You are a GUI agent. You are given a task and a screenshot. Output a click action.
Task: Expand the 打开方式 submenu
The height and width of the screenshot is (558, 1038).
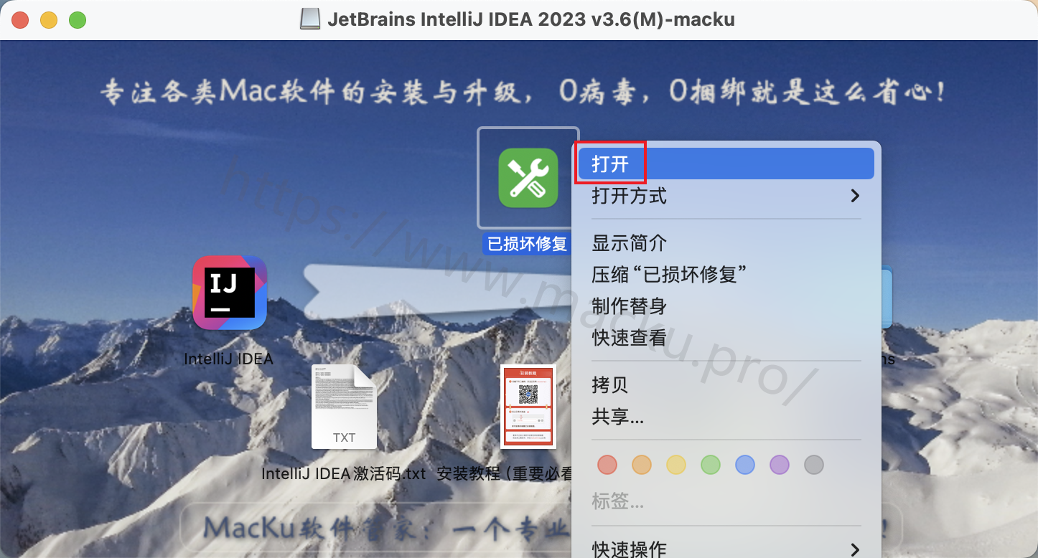[x=726, y=195]
